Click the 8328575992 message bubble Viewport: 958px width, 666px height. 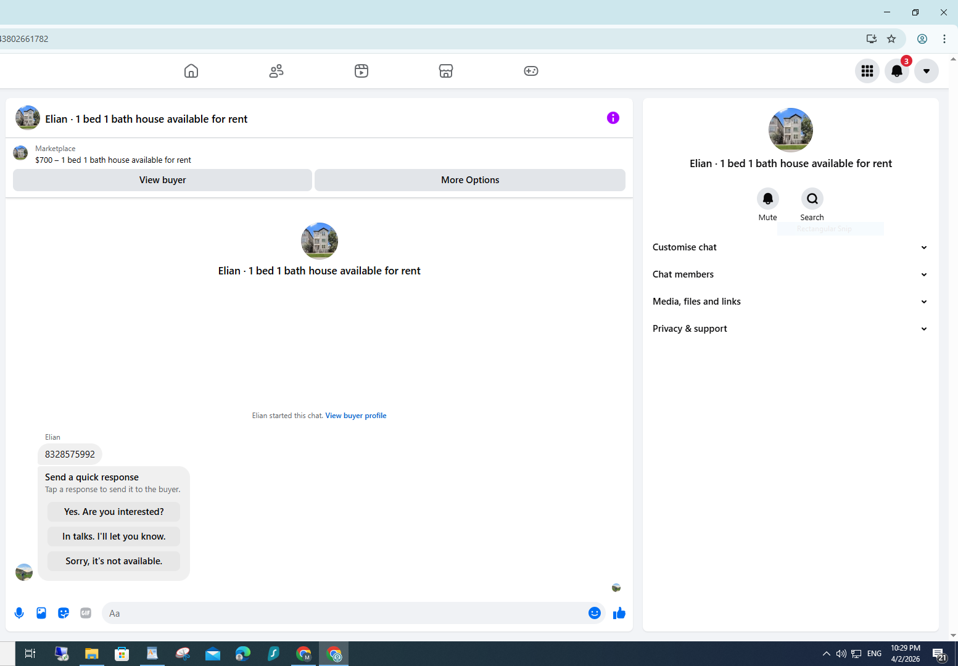pos(70,454)
